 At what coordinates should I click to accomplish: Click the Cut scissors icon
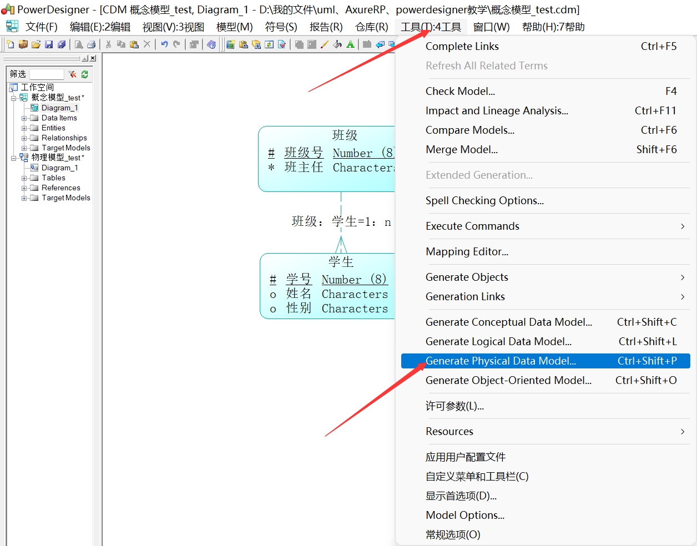(x=108, y=44)
